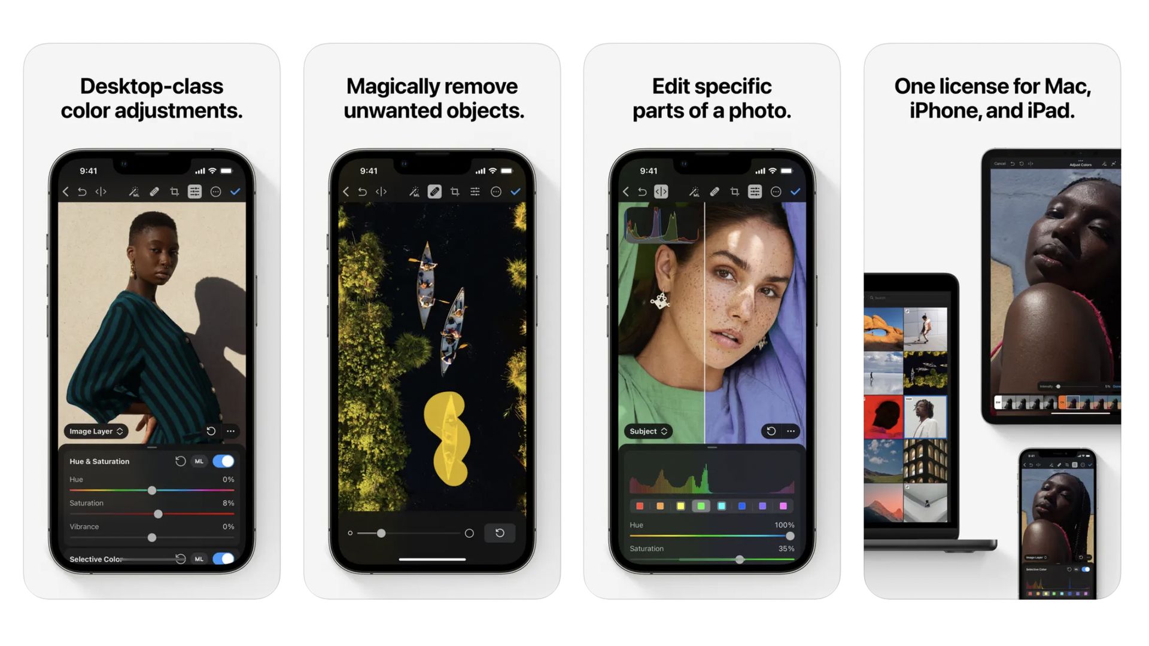The height and width of the screenshot is (646, 1149).
Task: Select the crop tool icon
Action: 174,193
